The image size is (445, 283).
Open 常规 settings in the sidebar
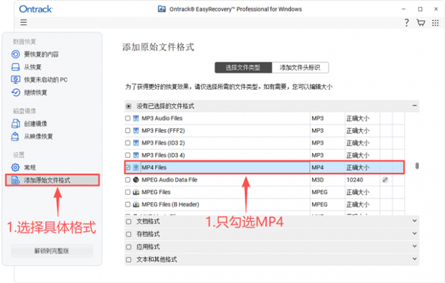[x=30, y=167]
